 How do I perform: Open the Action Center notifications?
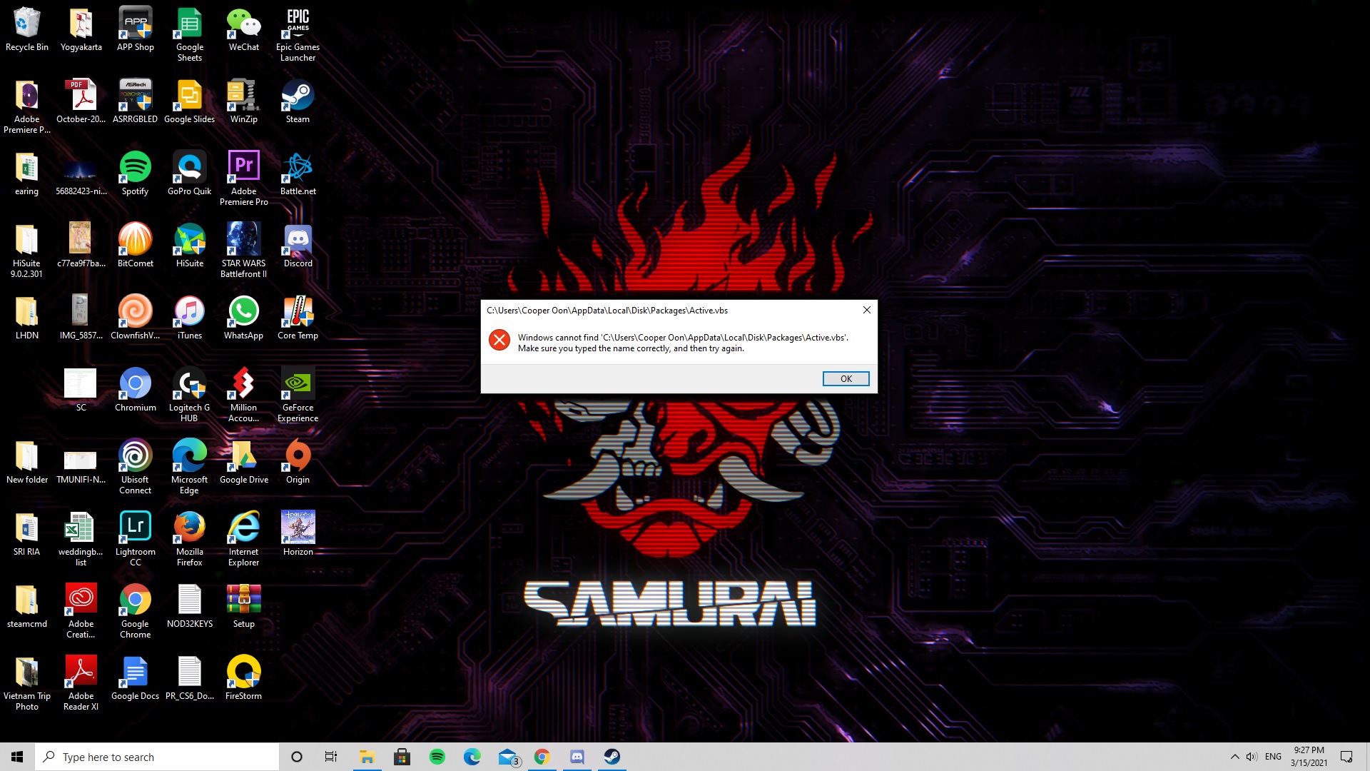click(x=1346, y=757)
